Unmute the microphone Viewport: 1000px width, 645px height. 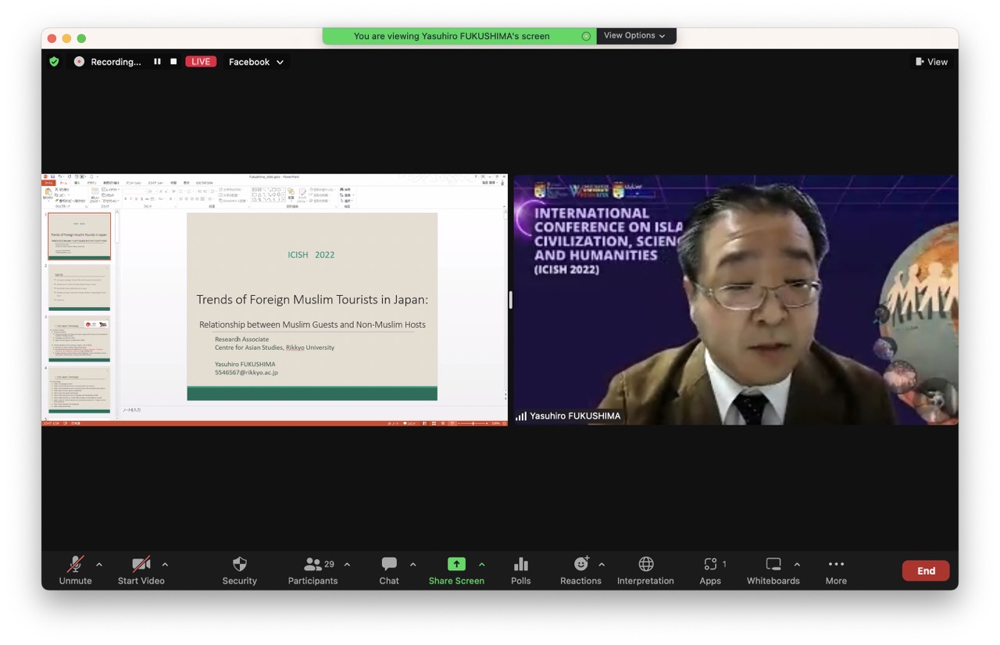pos(76,570)
